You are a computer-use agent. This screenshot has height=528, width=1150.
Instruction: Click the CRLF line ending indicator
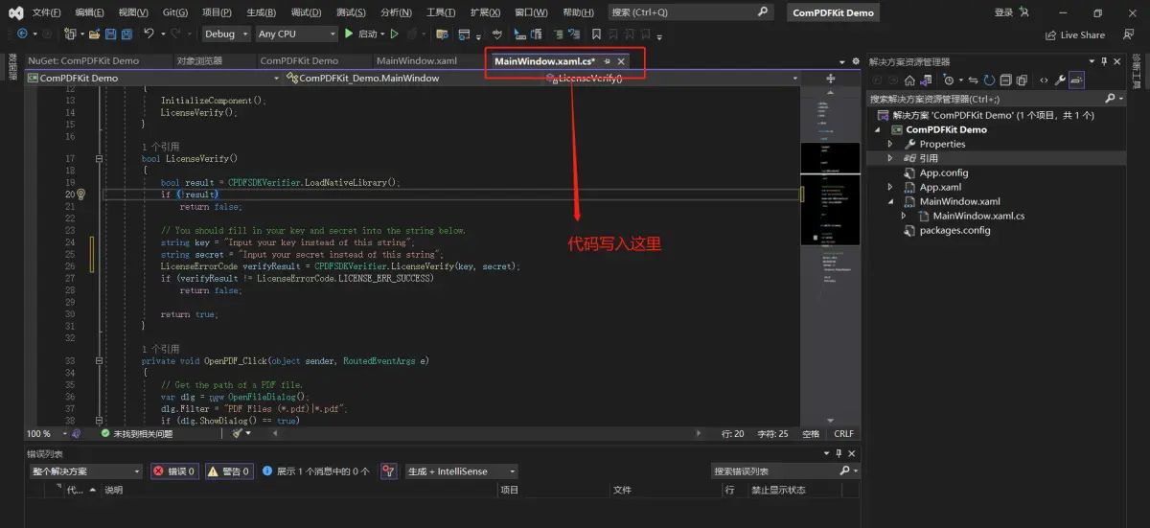point(843,433)
